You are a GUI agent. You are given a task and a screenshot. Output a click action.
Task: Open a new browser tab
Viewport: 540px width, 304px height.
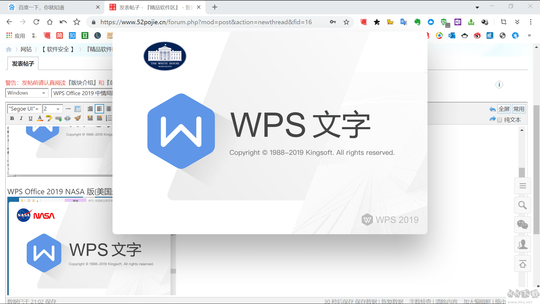pos(215,7)
